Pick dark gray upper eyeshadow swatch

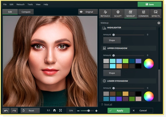click(106, 66)
